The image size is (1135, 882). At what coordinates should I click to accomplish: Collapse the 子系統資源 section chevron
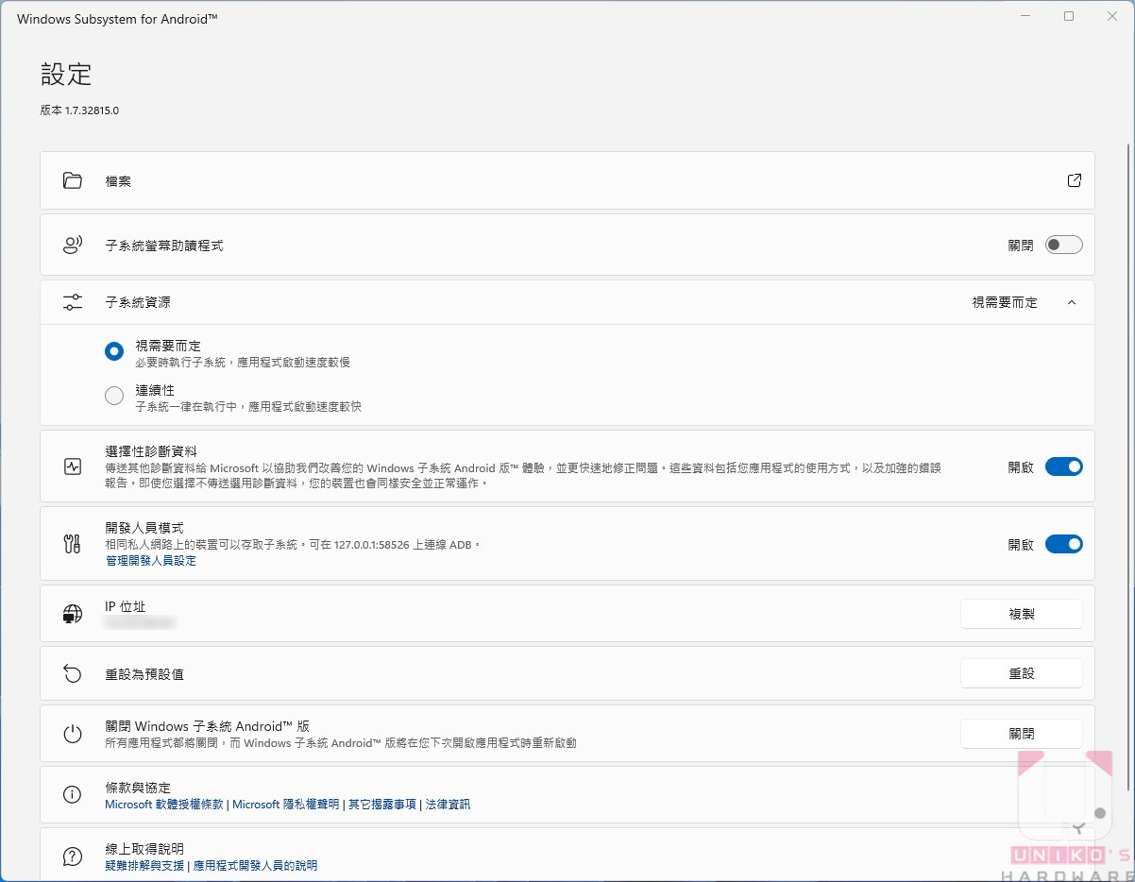coord(1071,302)
